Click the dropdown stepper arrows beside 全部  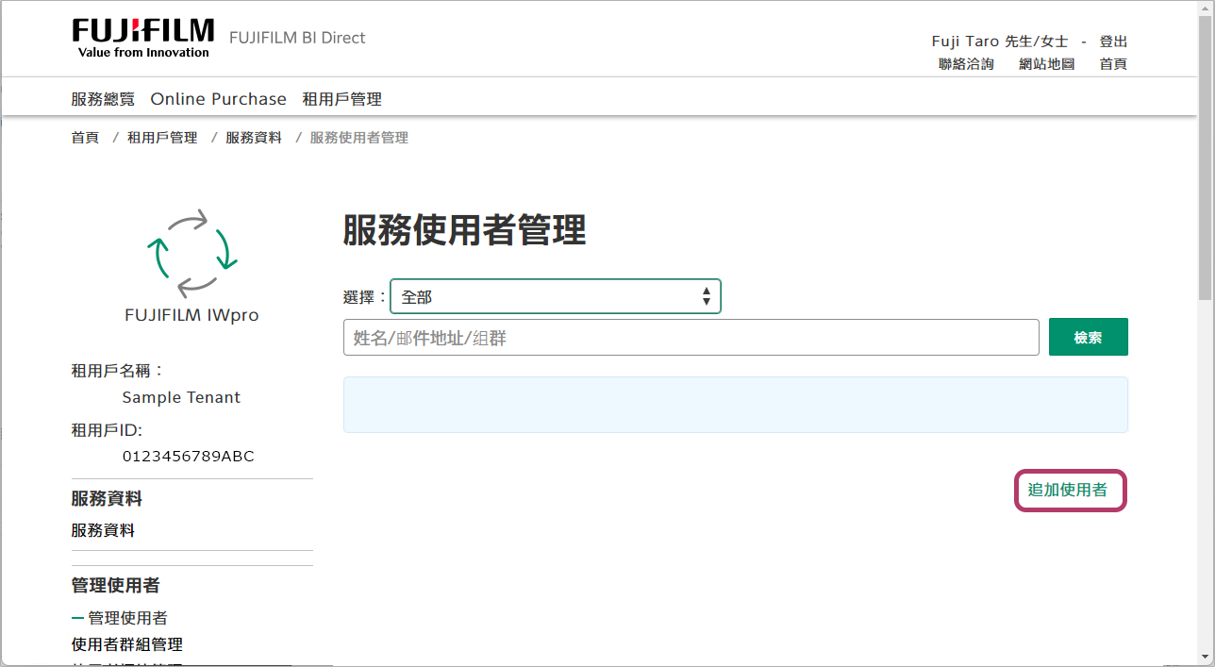coord(706,296)
